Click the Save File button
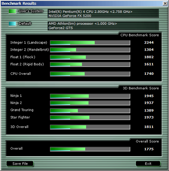 [20, 164]
